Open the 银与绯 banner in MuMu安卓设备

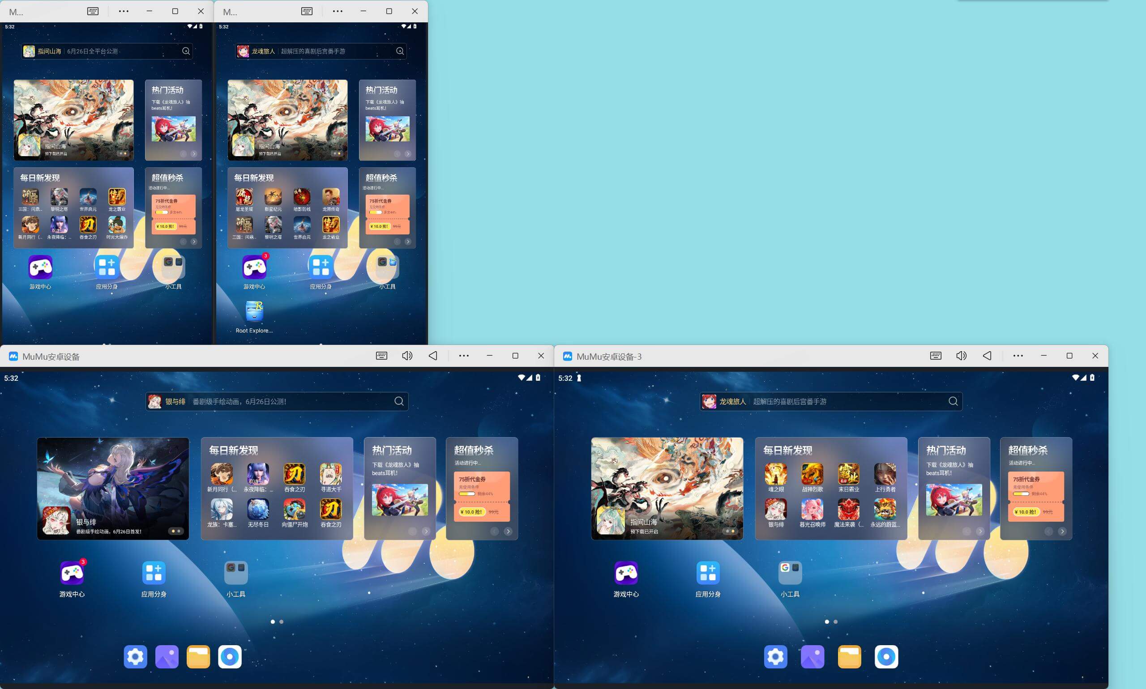(113, 489)
